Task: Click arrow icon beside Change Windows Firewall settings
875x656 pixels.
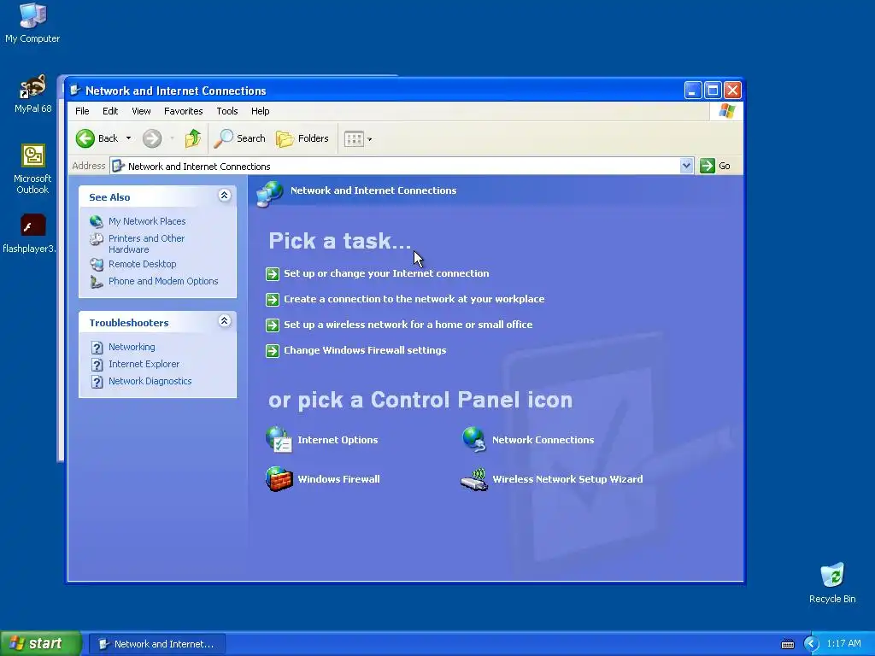Action: [x=273, y=351]
